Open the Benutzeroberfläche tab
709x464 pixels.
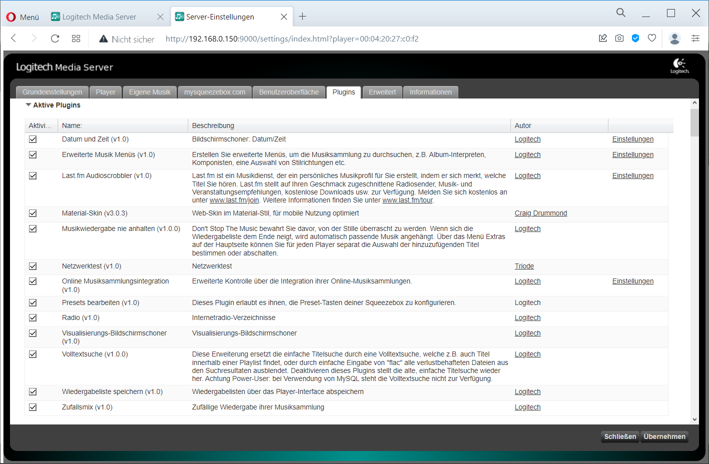pos(289,92)
